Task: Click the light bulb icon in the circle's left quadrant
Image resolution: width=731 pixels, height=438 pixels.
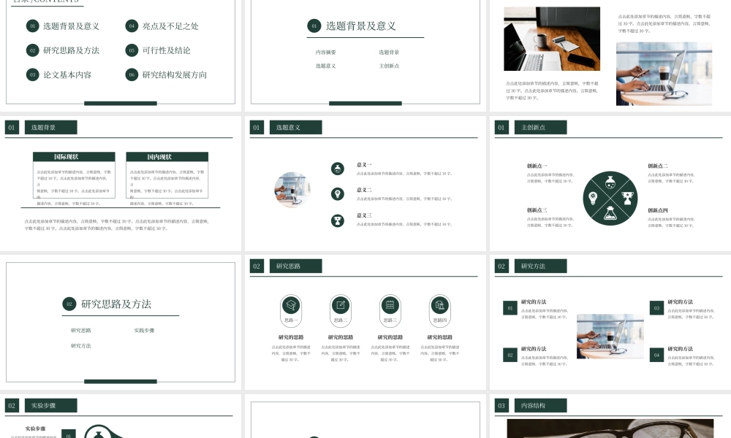Action: click(593, 199)
